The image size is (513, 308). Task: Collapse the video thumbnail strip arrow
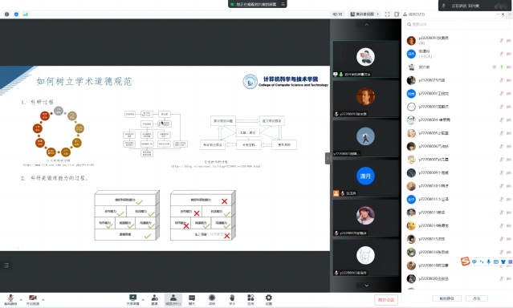tap(328, 158)
